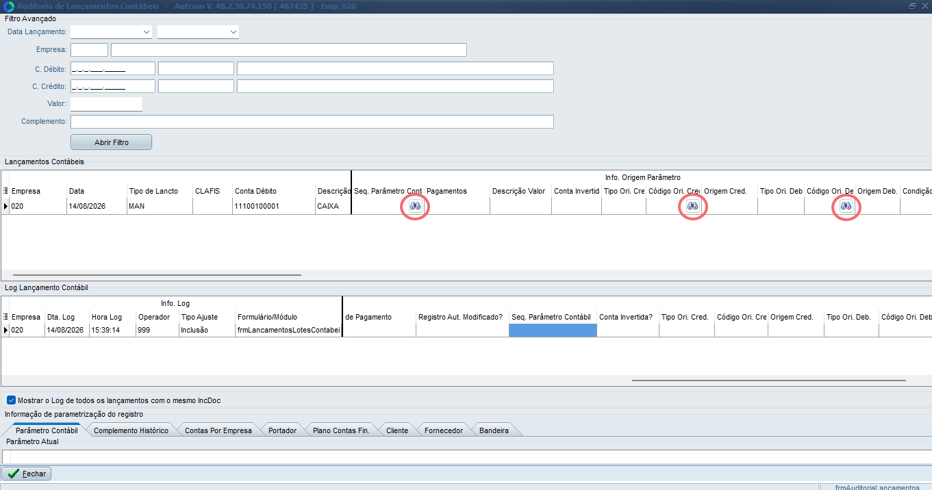This screenshot has width=932, height=490.
Task: Click the Abrir Filtro button
Action: tap(111, 142)
